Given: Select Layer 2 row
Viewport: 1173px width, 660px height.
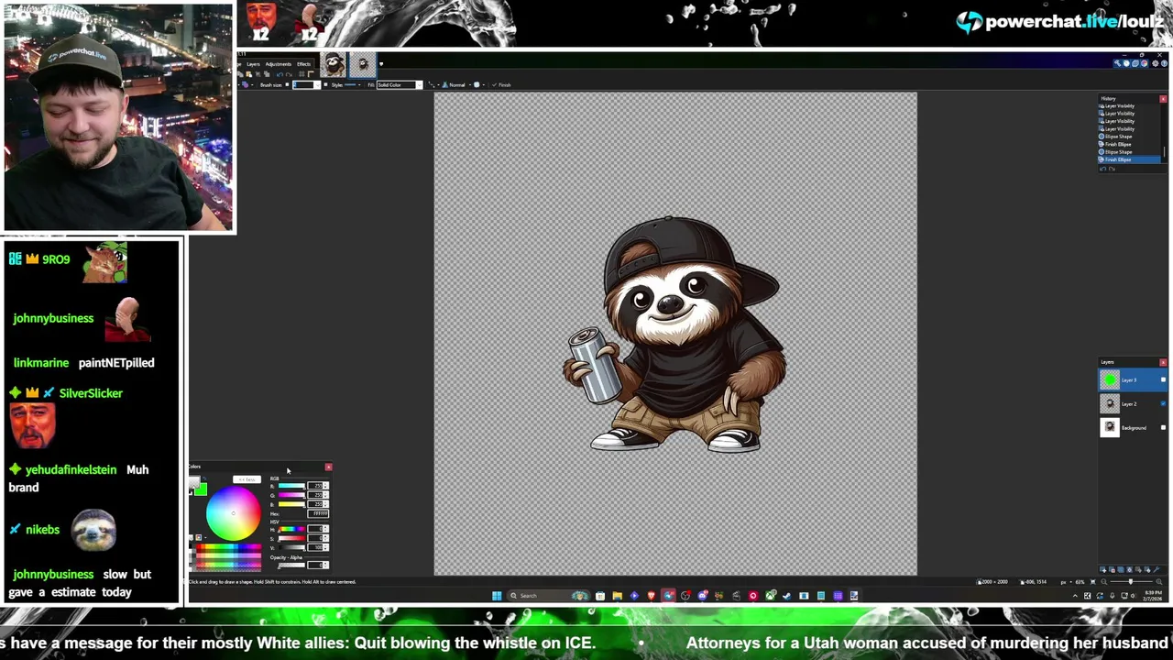Looking at the screenshot, I should (x=1133, y=403).
